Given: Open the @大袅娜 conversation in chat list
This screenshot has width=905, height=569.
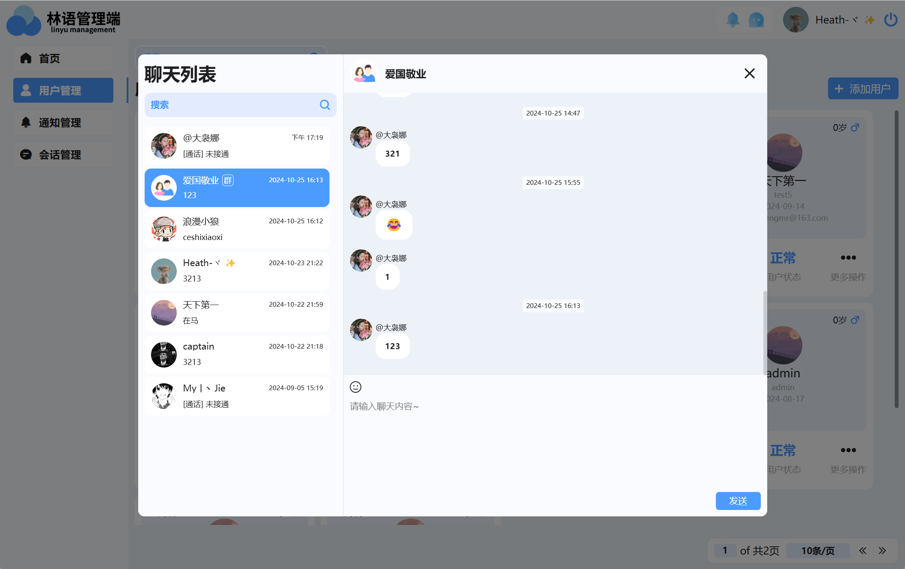Looking at the screenshot, I should coord(237,146).
